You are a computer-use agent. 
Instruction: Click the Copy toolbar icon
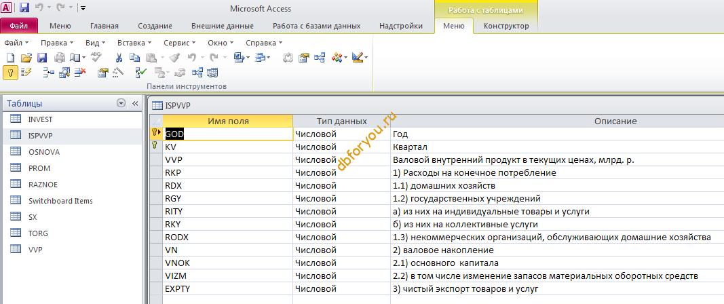tap(134, 58)
